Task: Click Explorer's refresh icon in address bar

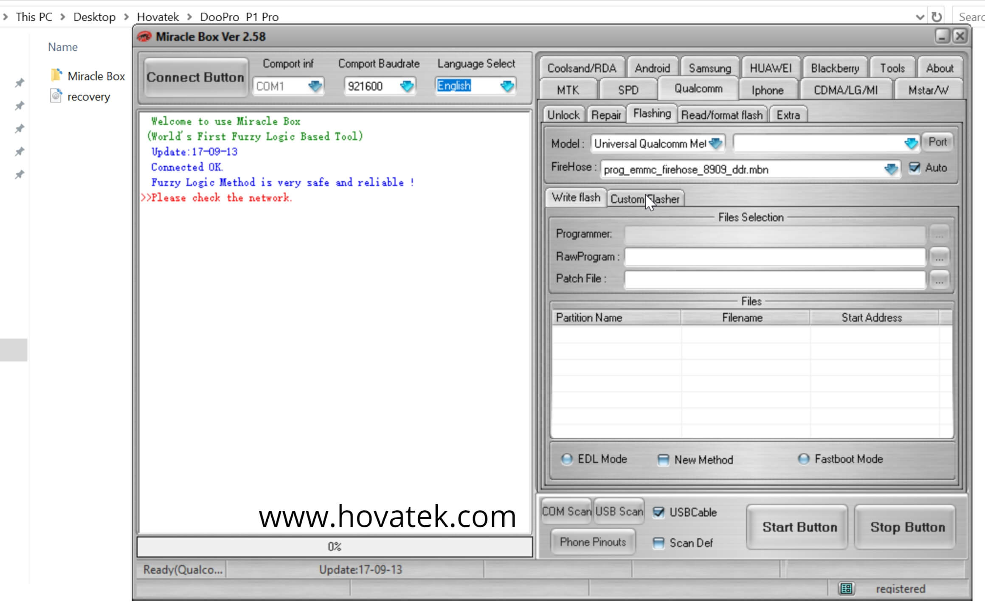Action: coord(937,17)
